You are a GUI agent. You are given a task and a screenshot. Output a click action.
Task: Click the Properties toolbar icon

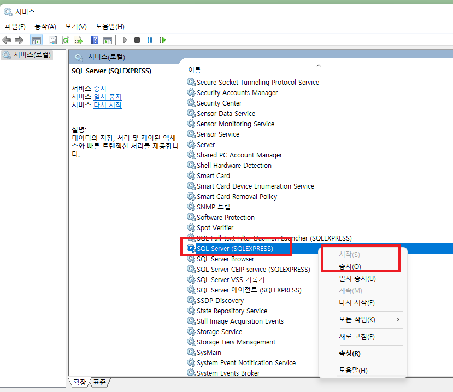coord(52,40)
